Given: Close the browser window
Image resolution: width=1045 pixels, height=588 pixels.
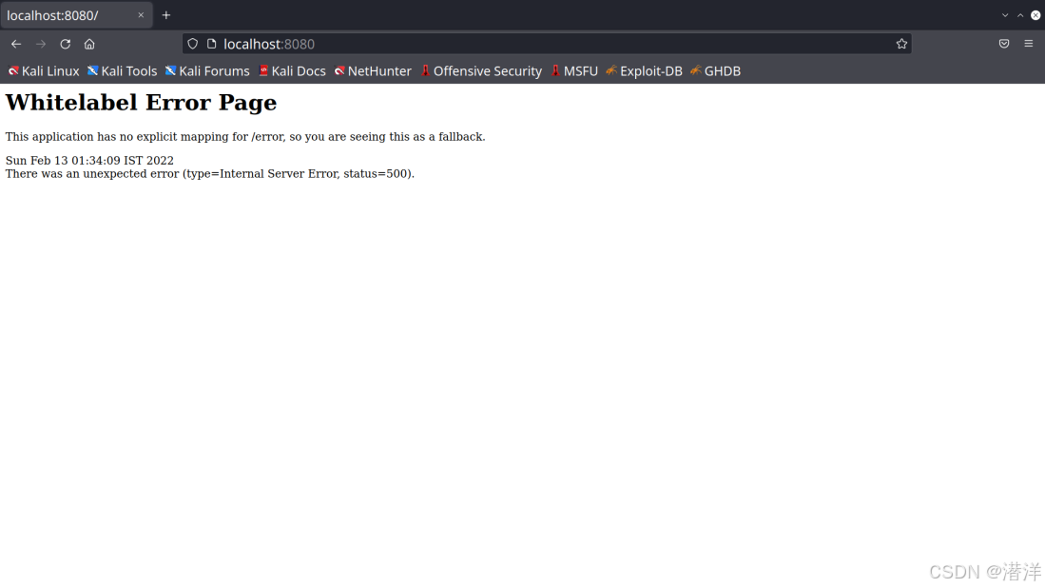Looking at the screenshot, I should (1035, 15).
